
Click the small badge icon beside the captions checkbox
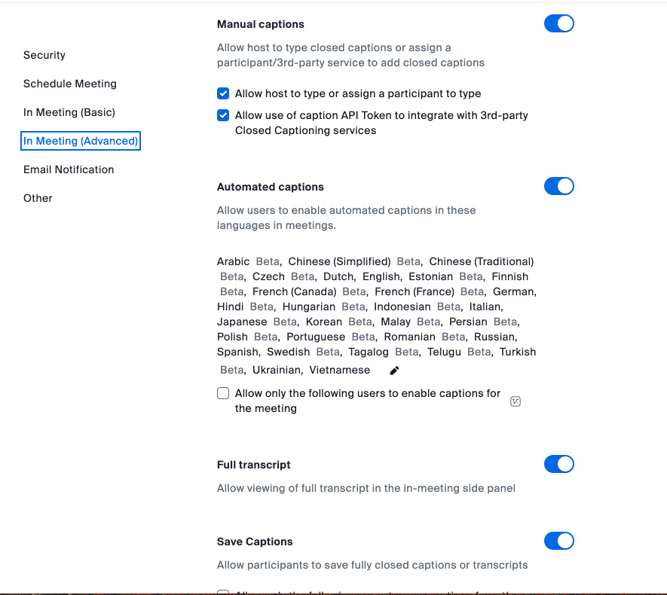[x=516, y=401]
